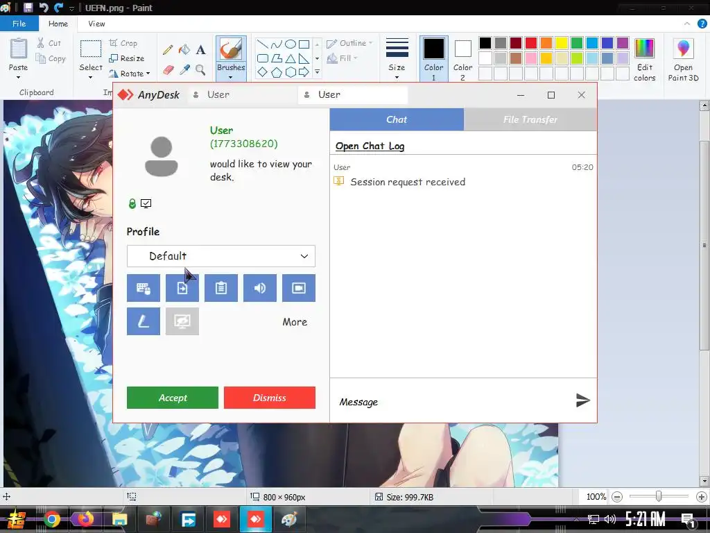Open Chat Log link
Screen dimensions: 710x533
click(370, 146)
